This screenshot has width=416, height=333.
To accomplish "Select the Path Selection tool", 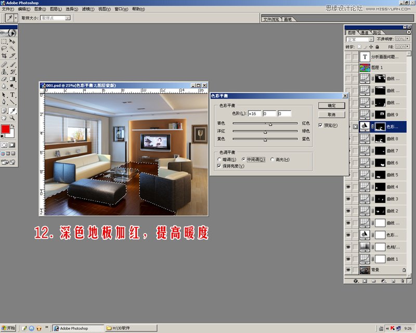I will click(x=4, y=95).
